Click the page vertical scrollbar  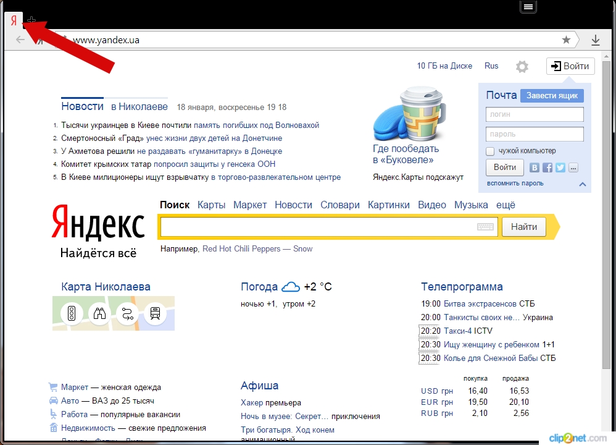[x=606, y=214]
